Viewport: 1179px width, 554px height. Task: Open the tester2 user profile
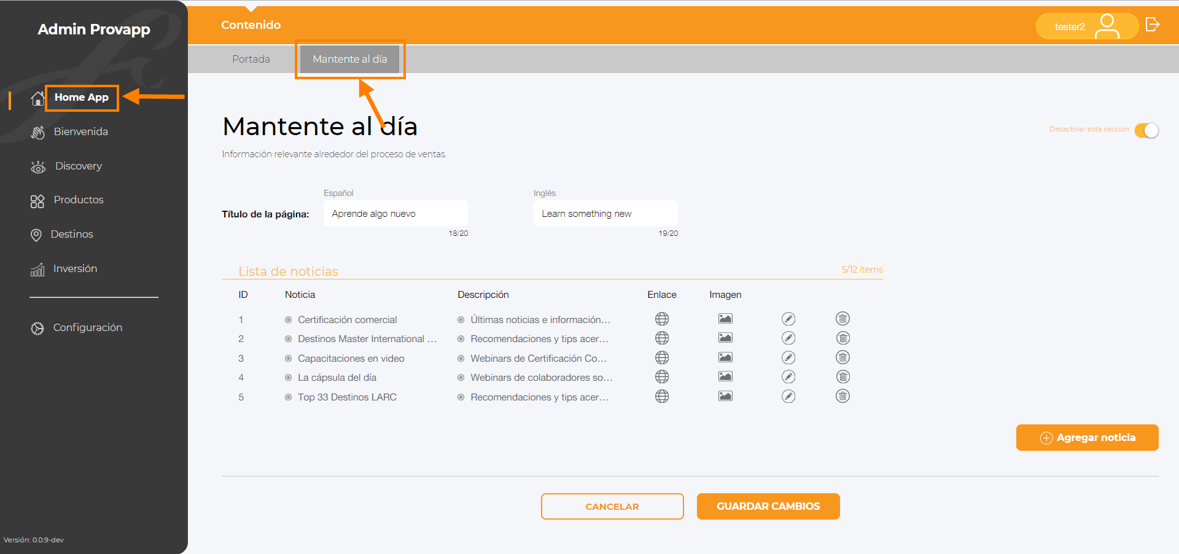(x=1087, y=26)
